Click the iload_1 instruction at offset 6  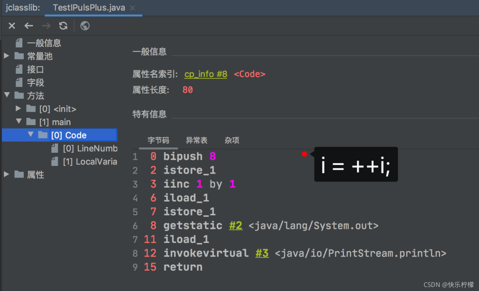(186, 198)
